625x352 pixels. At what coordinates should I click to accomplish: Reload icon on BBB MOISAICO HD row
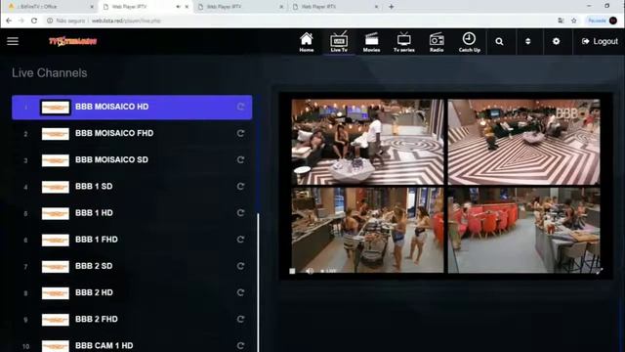point(240,107)
